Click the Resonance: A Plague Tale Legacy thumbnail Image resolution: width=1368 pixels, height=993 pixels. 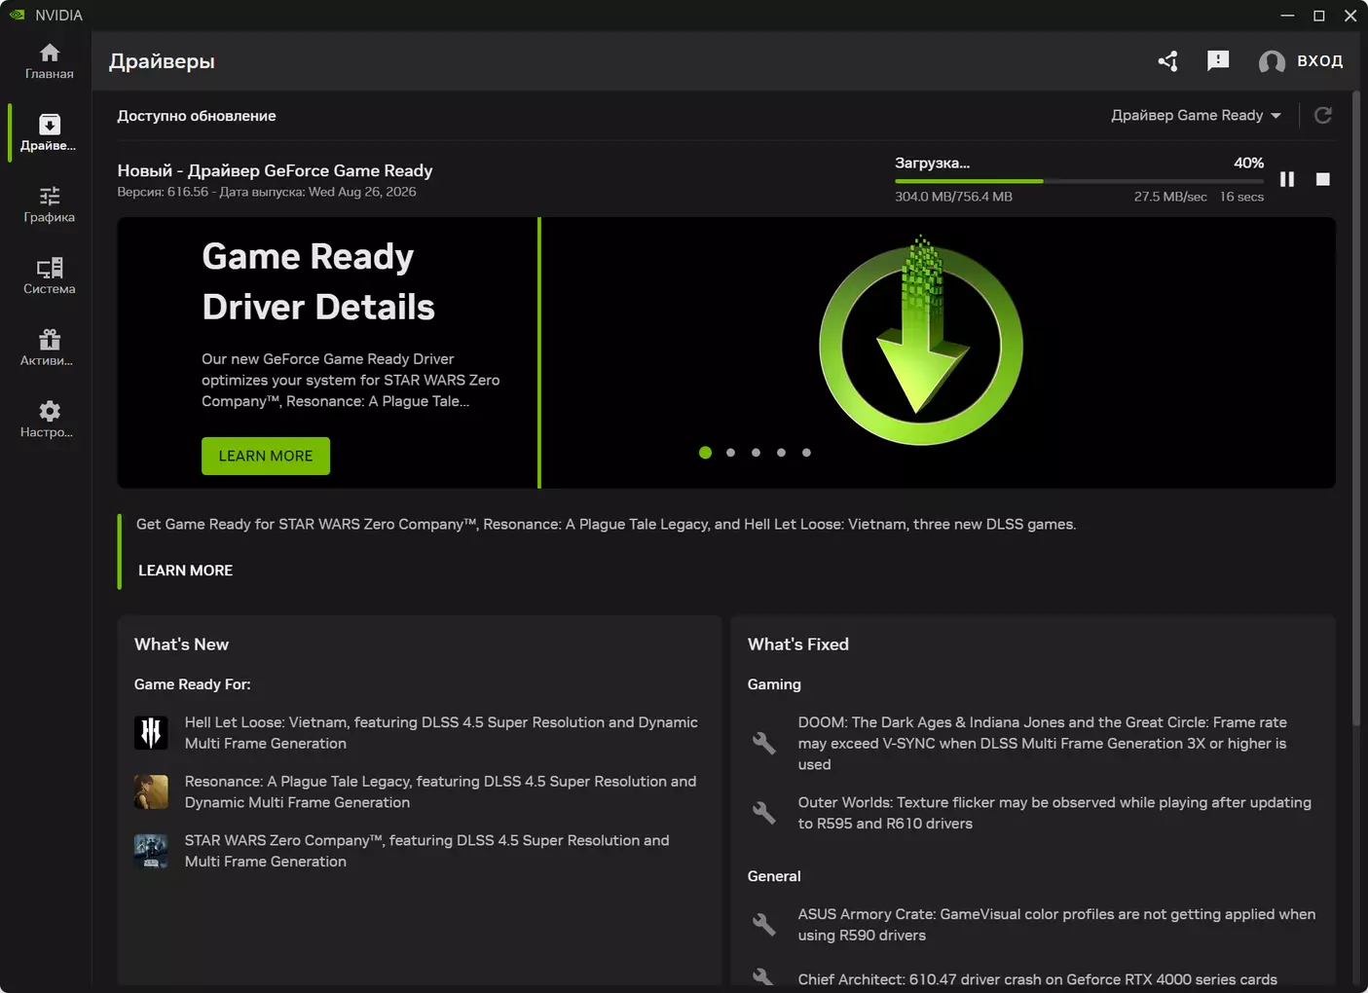151,791
